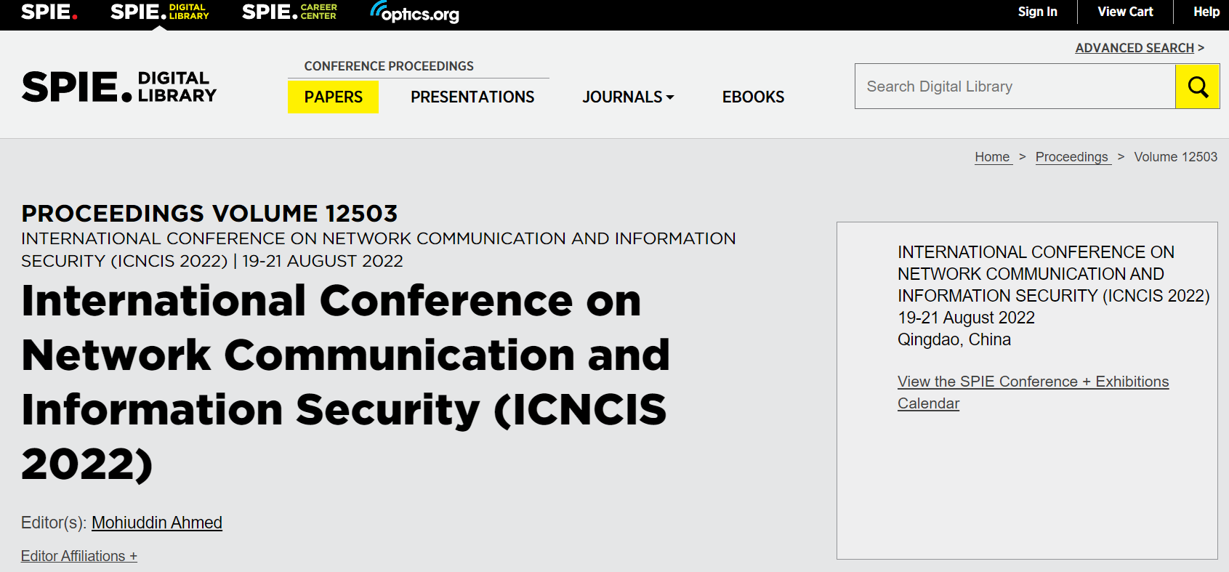Expand the Journals dropdown menu
Screen dimensions: 1229x572
(x=628, y=97)
